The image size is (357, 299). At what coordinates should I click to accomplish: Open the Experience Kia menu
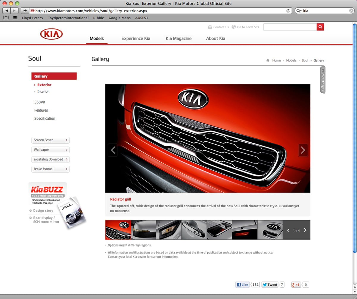pos(136,38)
